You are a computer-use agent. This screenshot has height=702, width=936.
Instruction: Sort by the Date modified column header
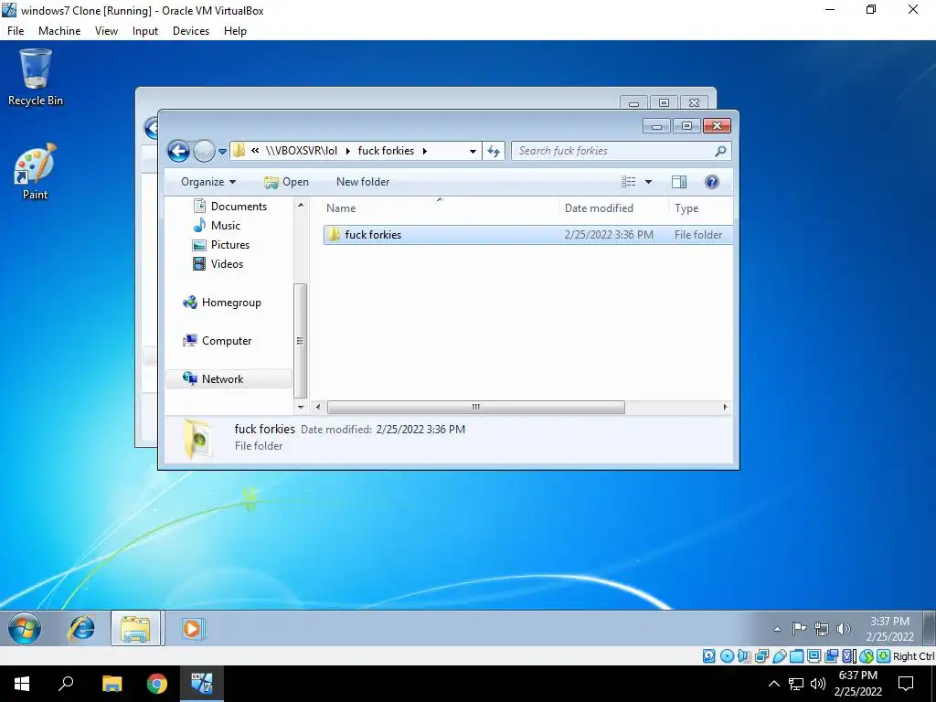(613, 208)
